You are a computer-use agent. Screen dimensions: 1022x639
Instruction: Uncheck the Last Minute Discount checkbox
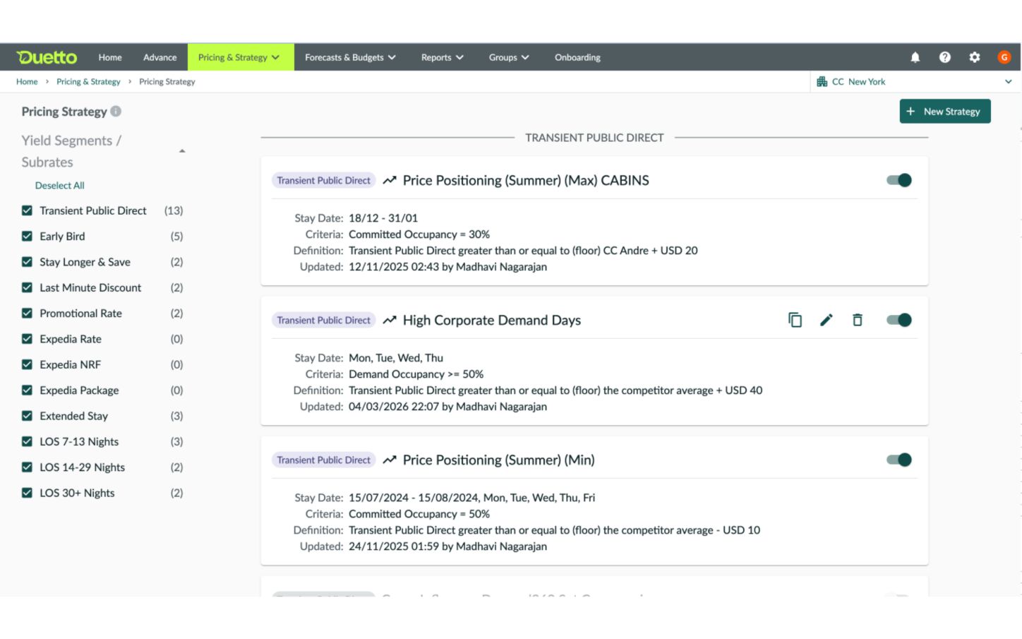[27, 287]
